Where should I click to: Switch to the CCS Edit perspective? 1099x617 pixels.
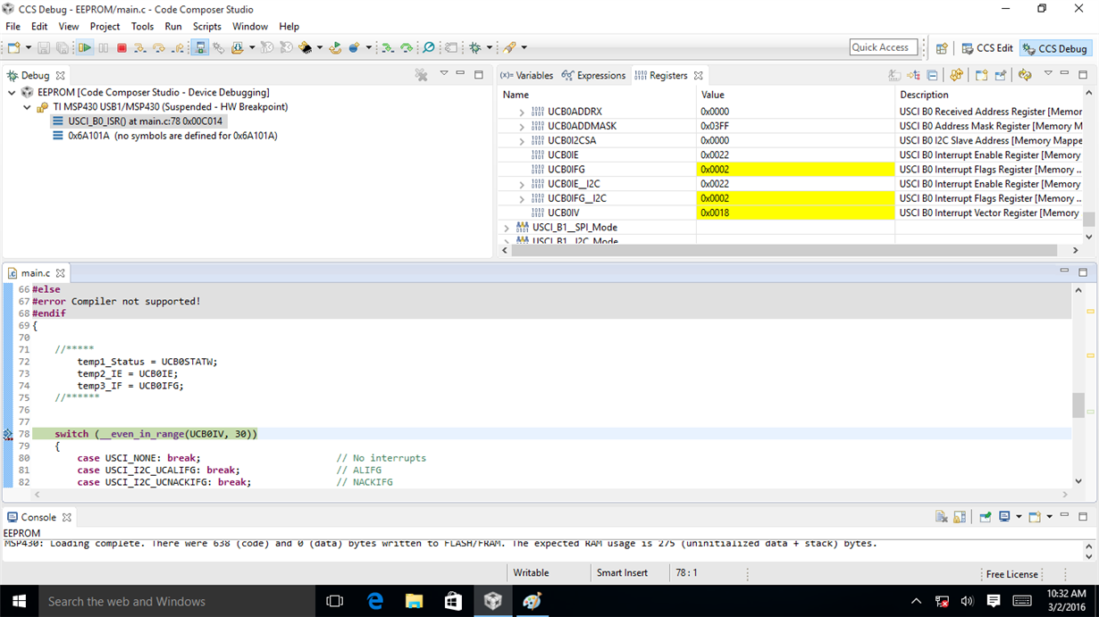coord(986,48)
